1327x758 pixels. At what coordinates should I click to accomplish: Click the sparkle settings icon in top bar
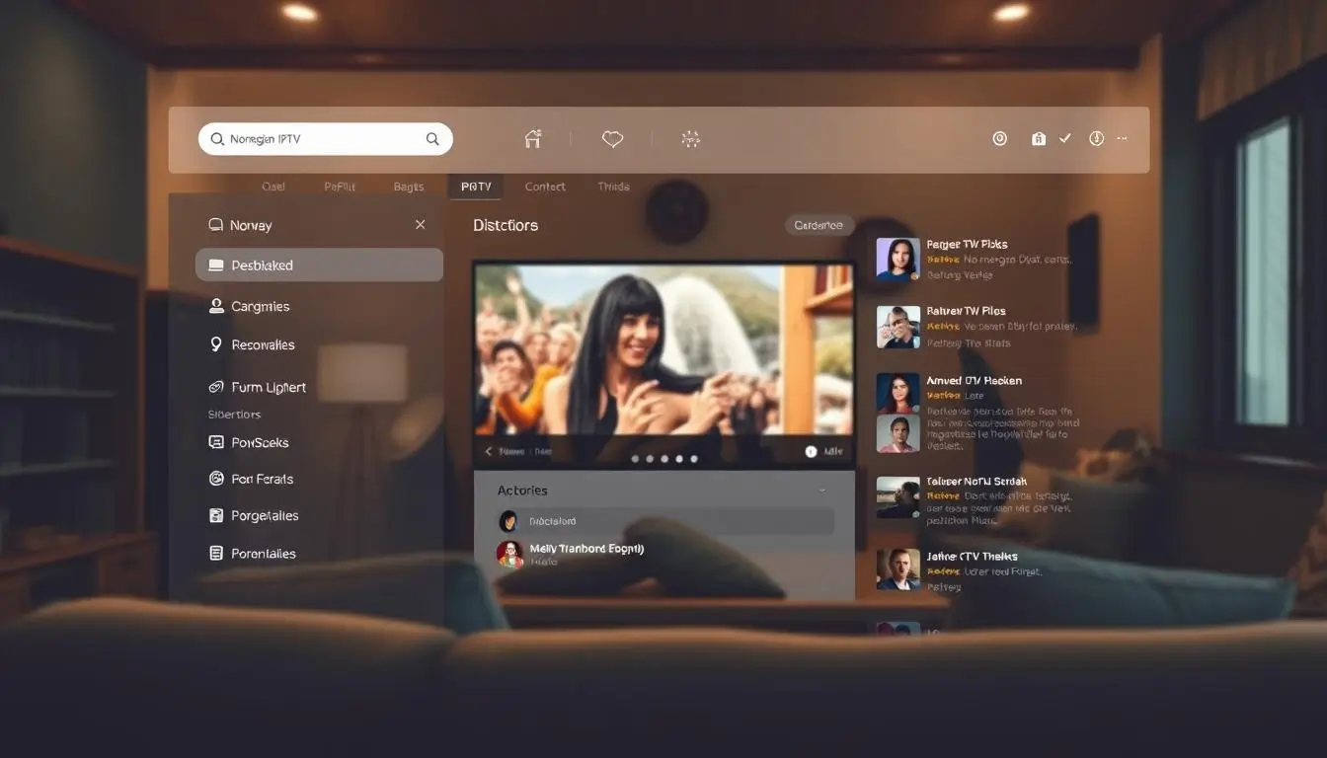coord(691,139)
